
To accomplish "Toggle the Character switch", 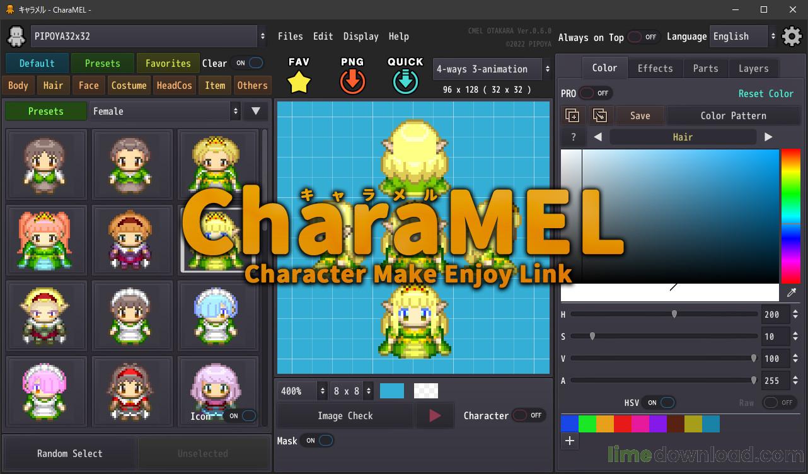I will [x=528, y=415].
